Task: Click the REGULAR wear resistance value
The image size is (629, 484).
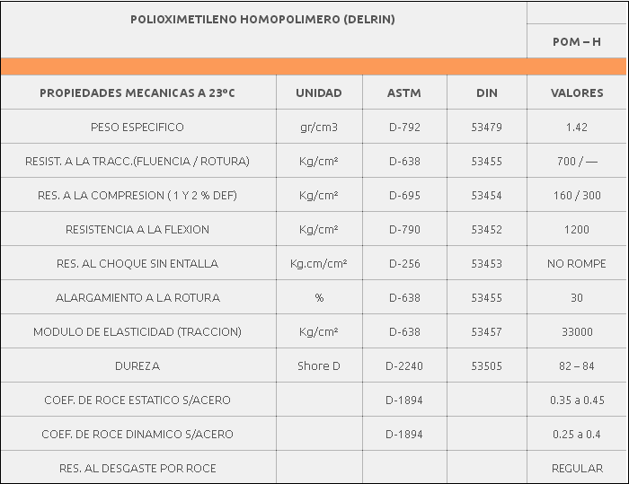Action: 576,468
